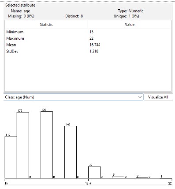Select the Mean row showing 16.744

88,45
